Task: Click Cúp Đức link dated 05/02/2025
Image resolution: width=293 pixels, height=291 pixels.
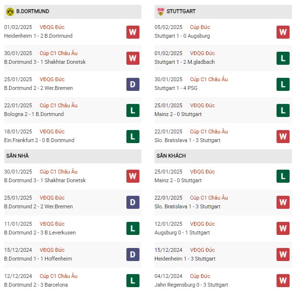Action: coord(200,27)
